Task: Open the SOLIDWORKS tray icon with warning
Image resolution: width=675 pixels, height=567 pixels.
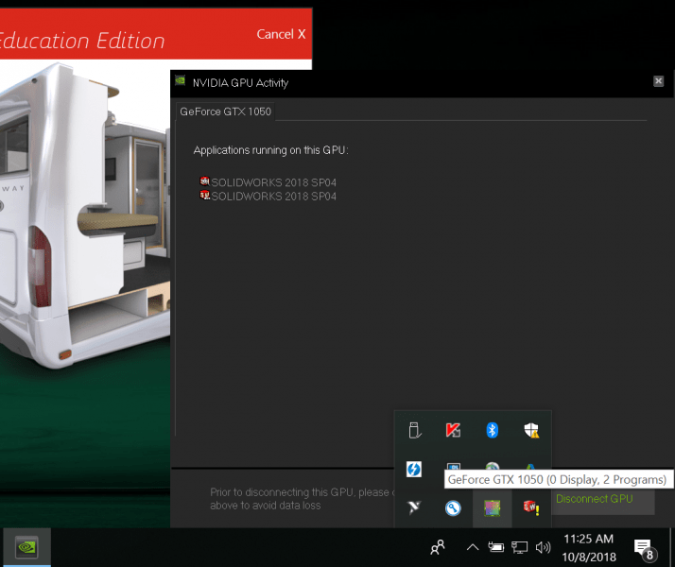Action: pos(531,508)
